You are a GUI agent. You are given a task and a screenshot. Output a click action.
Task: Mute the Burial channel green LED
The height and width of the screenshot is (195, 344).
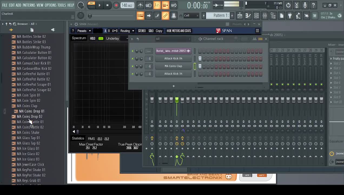133,51
